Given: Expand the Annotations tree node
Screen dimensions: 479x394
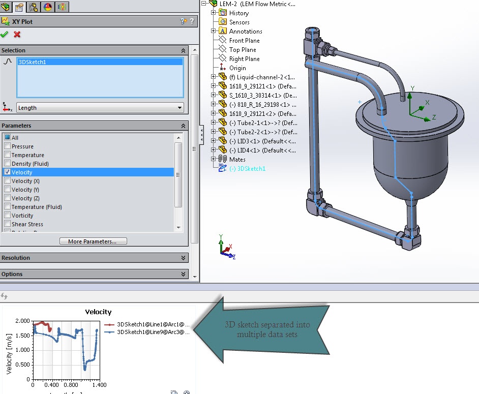Looking at the screenshot, I should pyautogui.click(x=213, y=31).
